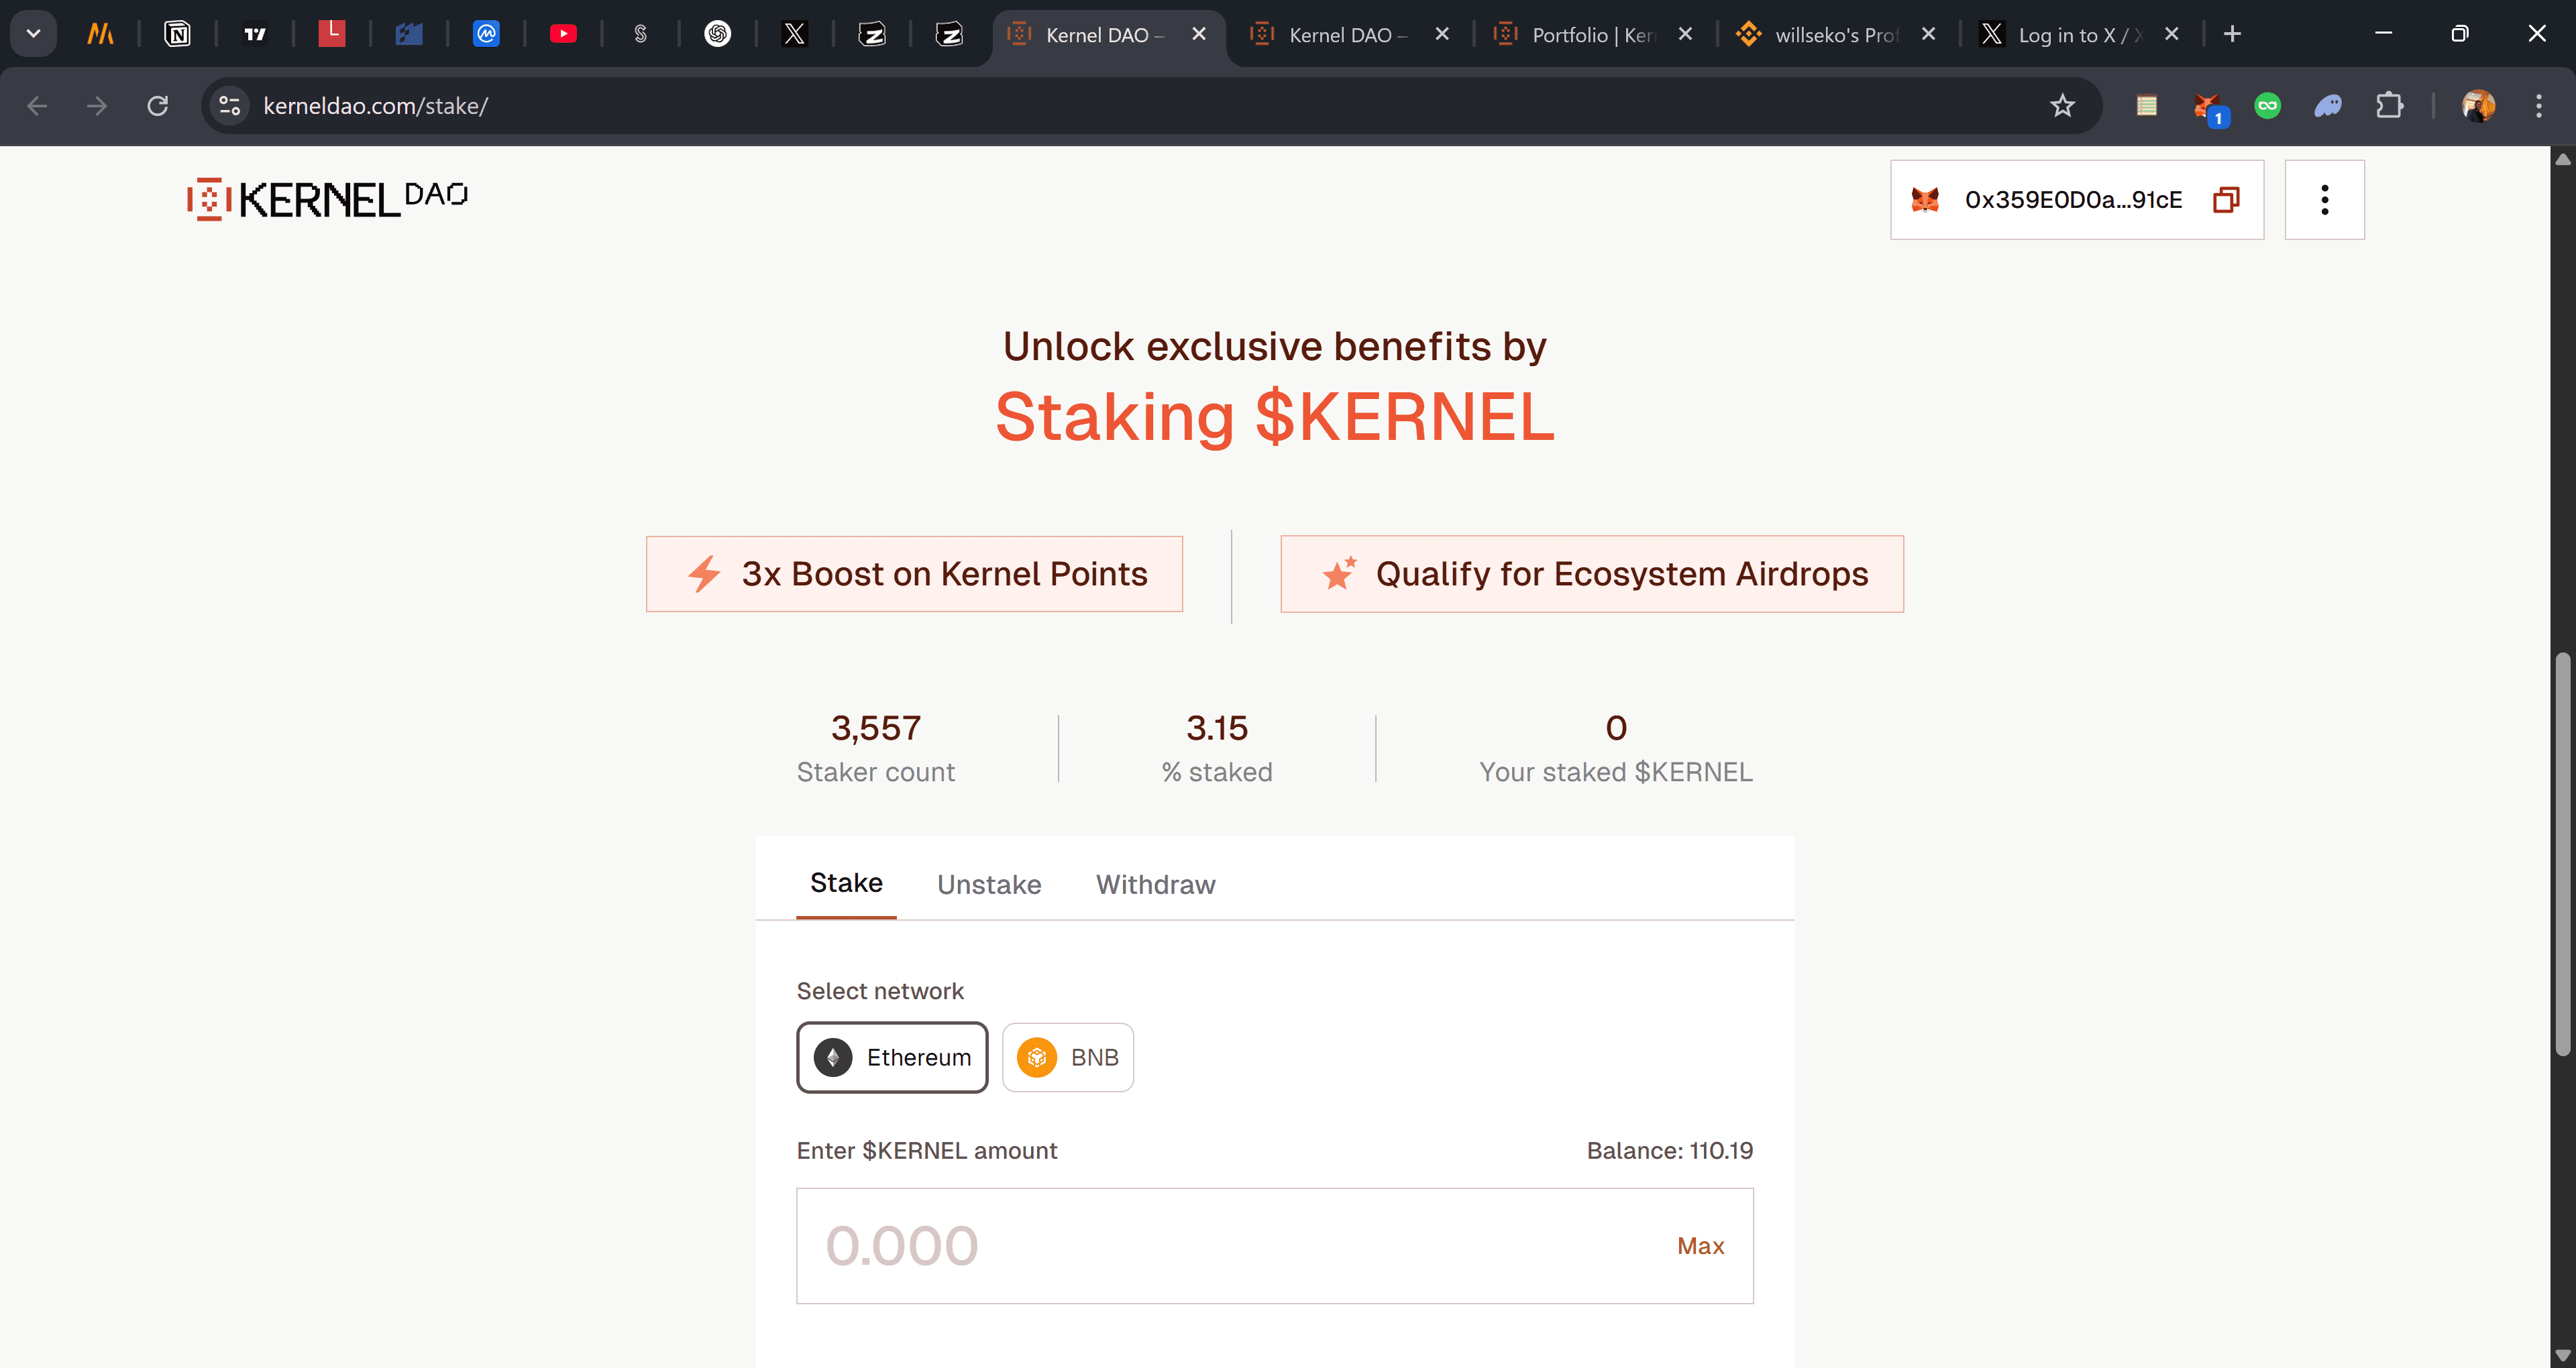Click the KernelDAO logo
The width and height of the screenshot is (2576, 1368).
pos(327,199)
